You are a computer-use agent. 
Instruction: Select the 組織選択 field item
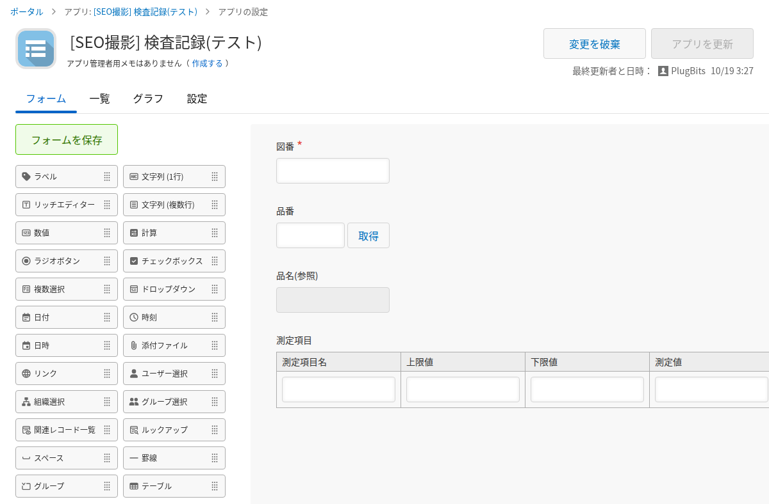tap(67, 402)
